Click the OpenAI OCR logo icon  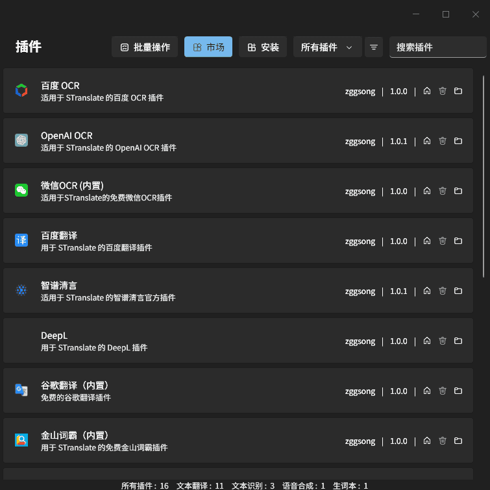pyautogui.click(x=21, y=140)
